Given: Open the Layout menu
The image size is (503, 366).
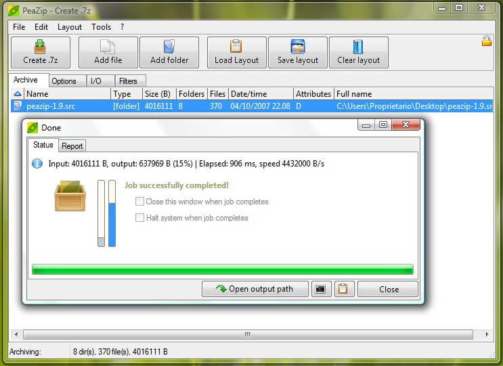Looking at the screenshot, I should pos(70,27).
